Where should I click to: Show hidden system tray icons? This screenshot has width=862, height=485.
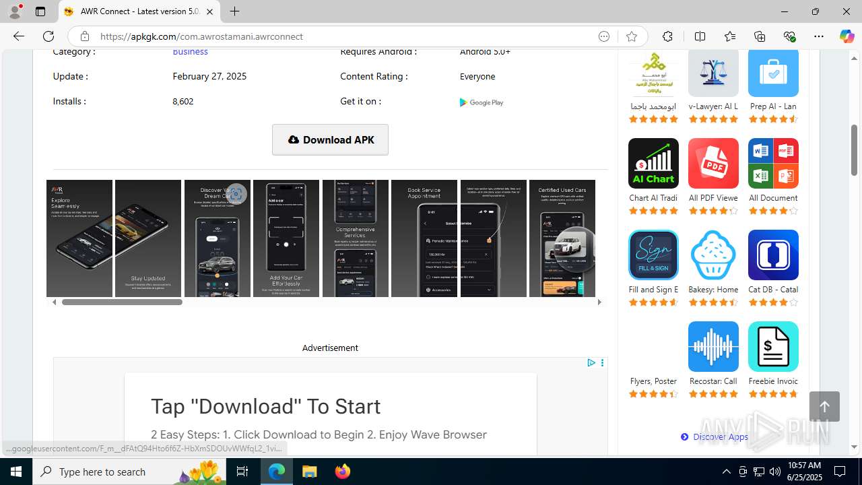click(726, 472)
